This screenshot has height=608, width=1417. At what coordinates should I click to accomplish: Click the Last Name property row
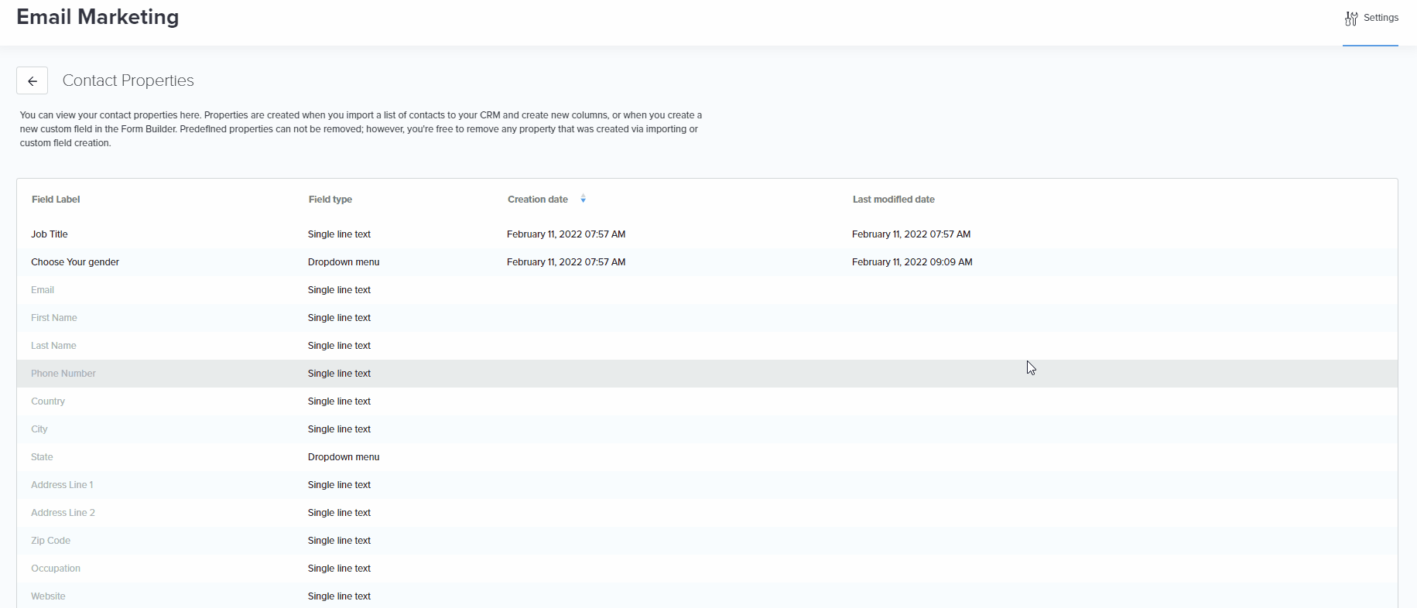point(53,346)
